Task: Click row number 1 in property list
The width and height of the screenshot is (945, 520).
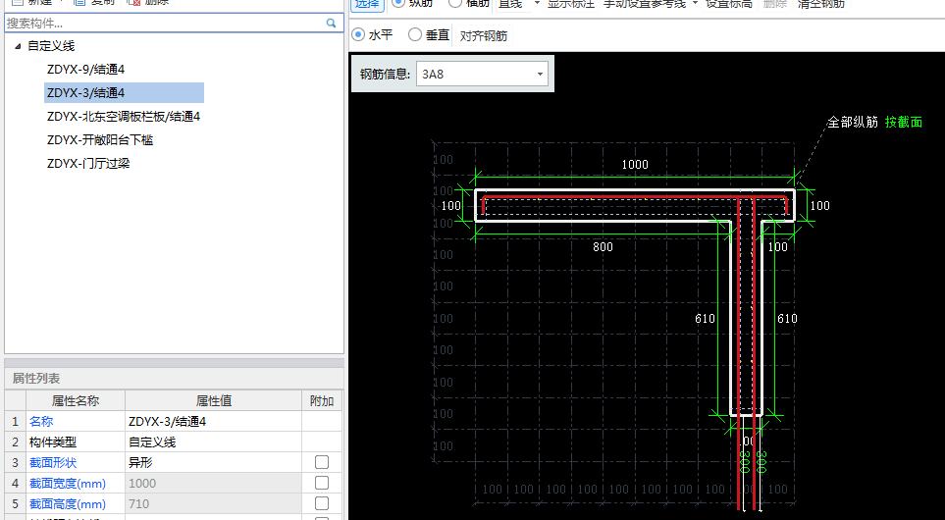Action: 15,421
